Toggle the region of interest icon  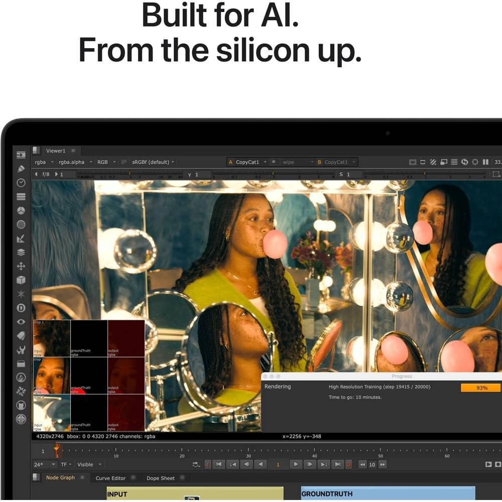pyautogui.click(x=496, y=174)
